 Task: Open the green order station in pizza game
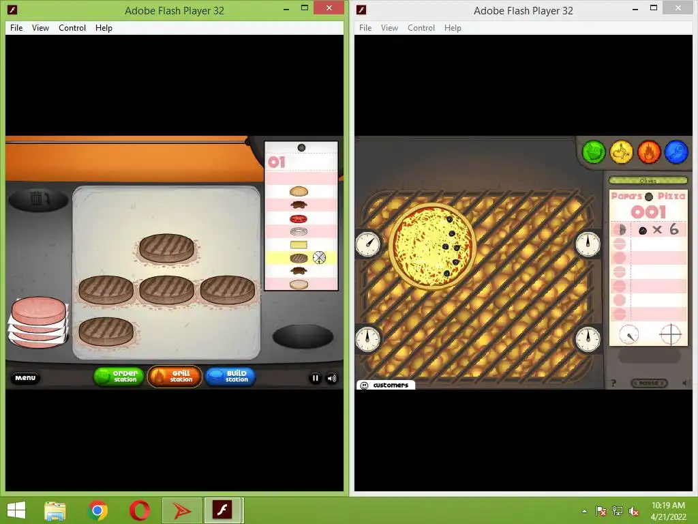tap(594, 152)
